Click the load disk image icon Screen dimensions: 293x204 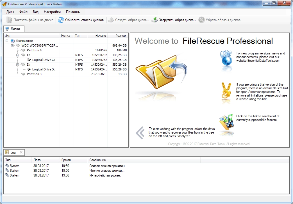coord(155,20)
